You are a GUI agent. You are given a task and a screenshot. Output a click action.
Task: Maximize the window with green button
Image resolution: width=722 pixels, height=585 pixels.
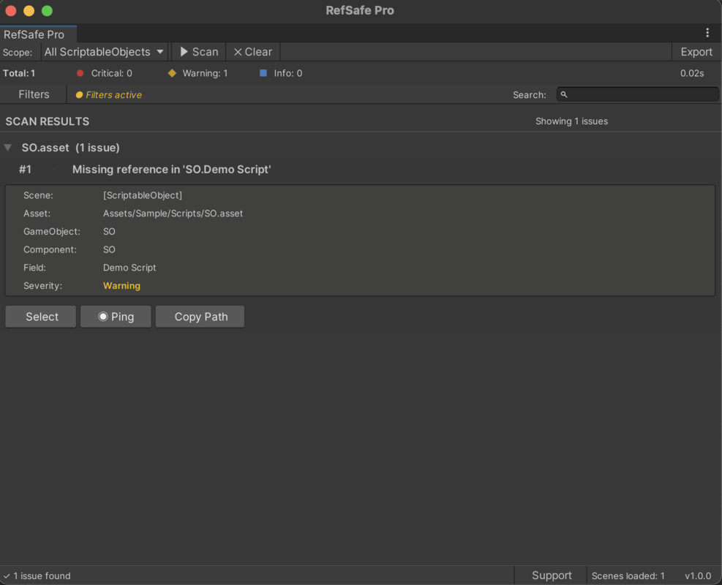point(47,10)
